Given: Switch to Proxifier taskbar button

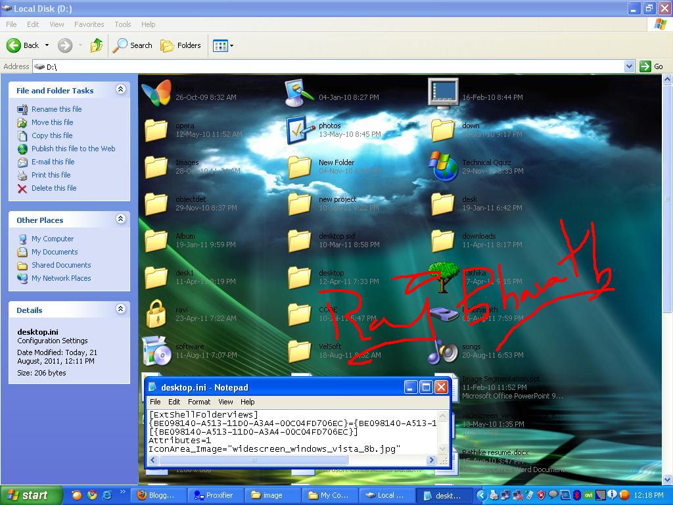Looking at the screenshot, I should (216, 496).
